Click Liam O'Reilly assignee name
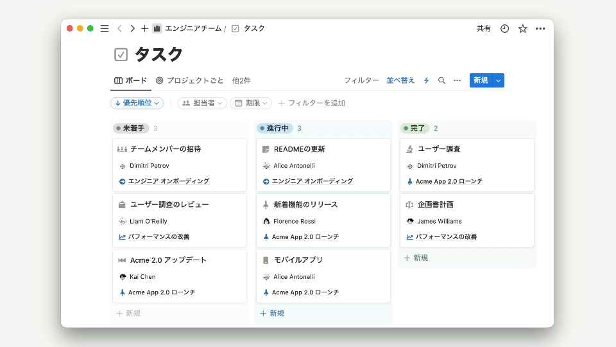Screen dimensions: 616x347 (148, 221)
